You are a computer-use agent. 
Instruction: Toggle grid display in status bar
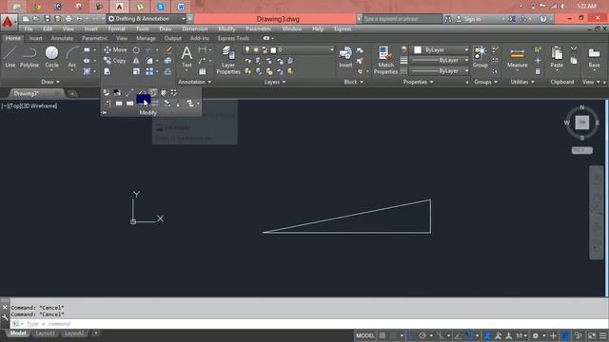click(x=383, y=335)
